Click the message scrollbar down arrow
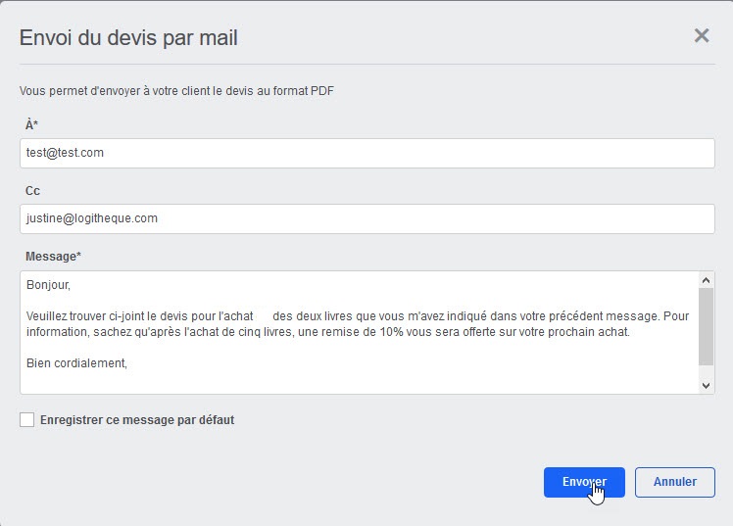This screenshot has width=733, height=526. 707,385
